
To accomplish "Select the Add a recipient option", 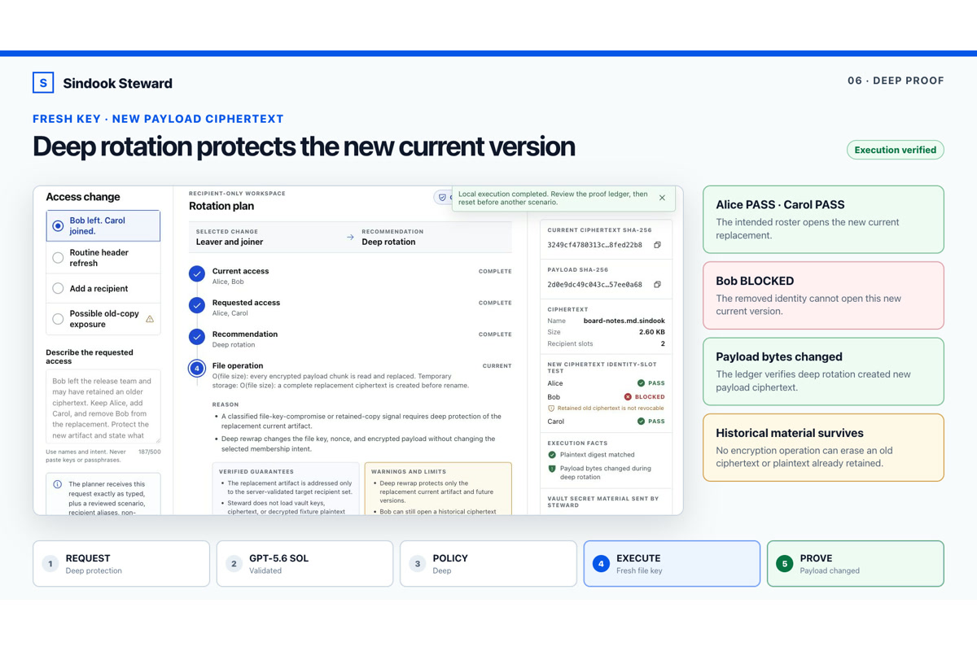I will 103,288.
